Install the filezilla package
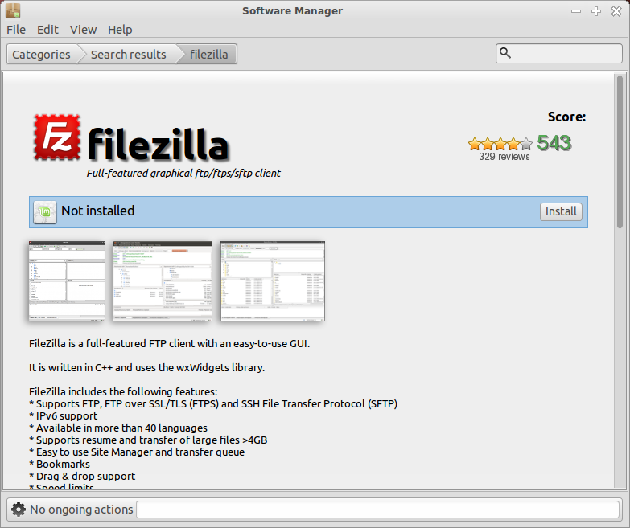 tap(561, 211)
